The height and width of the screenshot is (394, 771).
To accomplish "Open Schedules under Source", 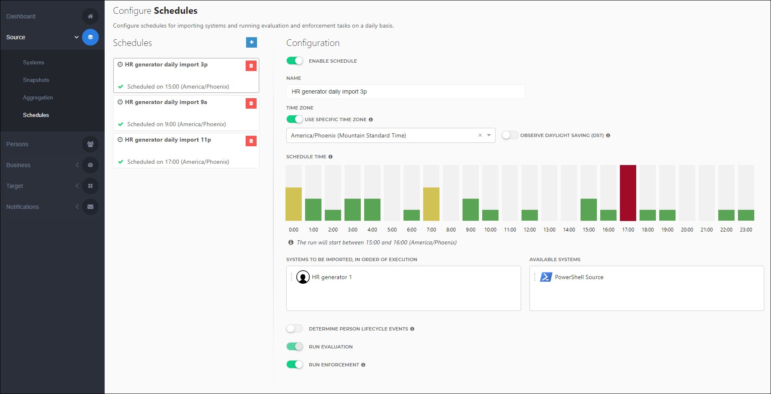I will pyautogui.click(x=36, y=115).
